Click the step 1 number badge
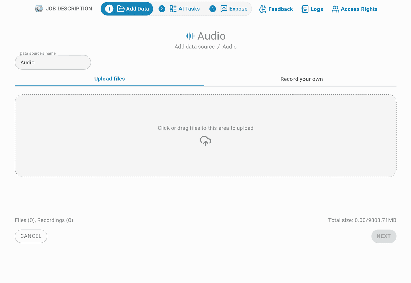The image size is (411, 283). (x=109, y=9)
